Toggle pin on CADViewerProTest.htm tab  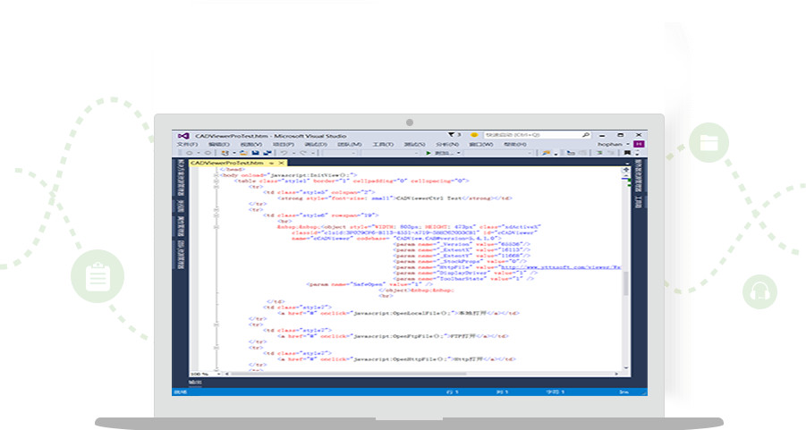(271, 164)
